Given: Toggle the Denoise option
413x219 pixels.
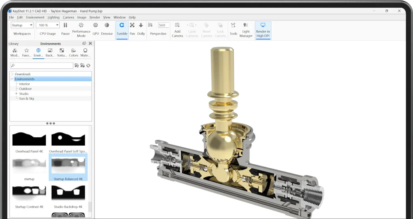Looking at the screenshot, I should 107,25.
